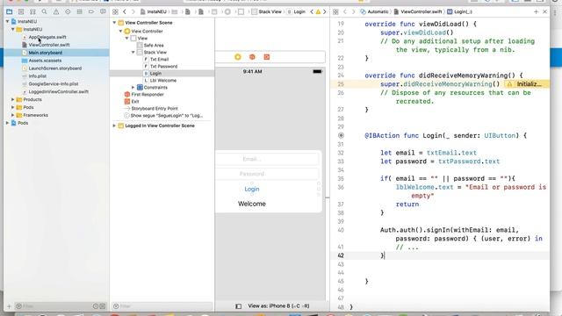This screenshot has width=562, height=316.
Task: Open the Find navigator magnifier icon
Action: (x=45, y=11)
